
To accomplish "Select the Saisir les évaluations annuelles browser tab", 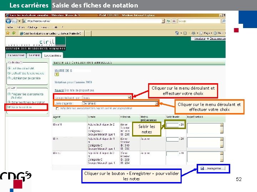I will pyautogui.click(x=51, y=33).
